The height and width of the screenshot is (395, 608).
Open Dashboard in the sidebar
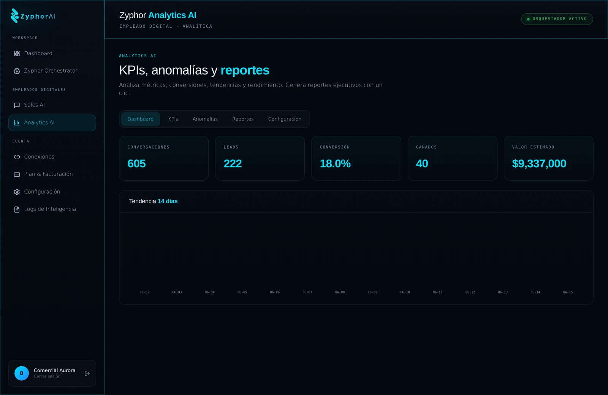(52, 54)
